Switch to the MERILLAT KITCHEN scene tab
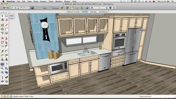 (x=73, y=12)
